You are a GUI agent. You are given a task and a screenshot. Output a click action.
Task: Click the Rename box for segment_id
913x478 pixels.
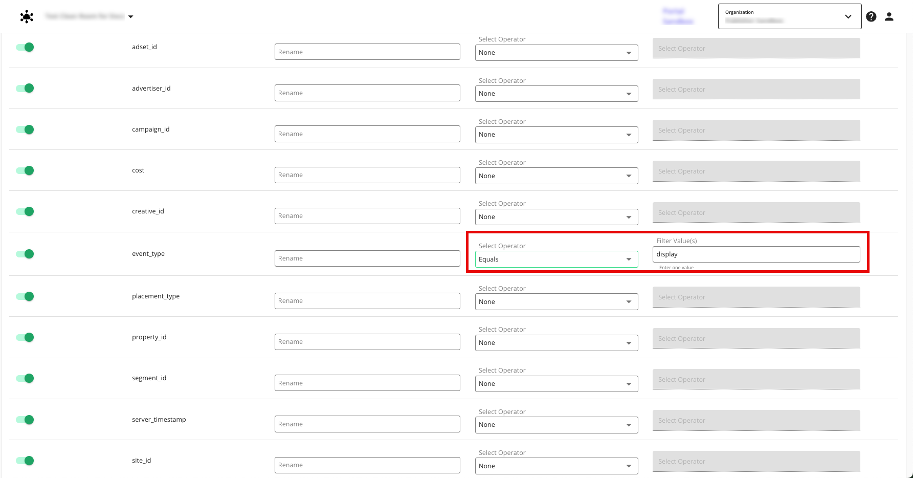coord(367,383)
